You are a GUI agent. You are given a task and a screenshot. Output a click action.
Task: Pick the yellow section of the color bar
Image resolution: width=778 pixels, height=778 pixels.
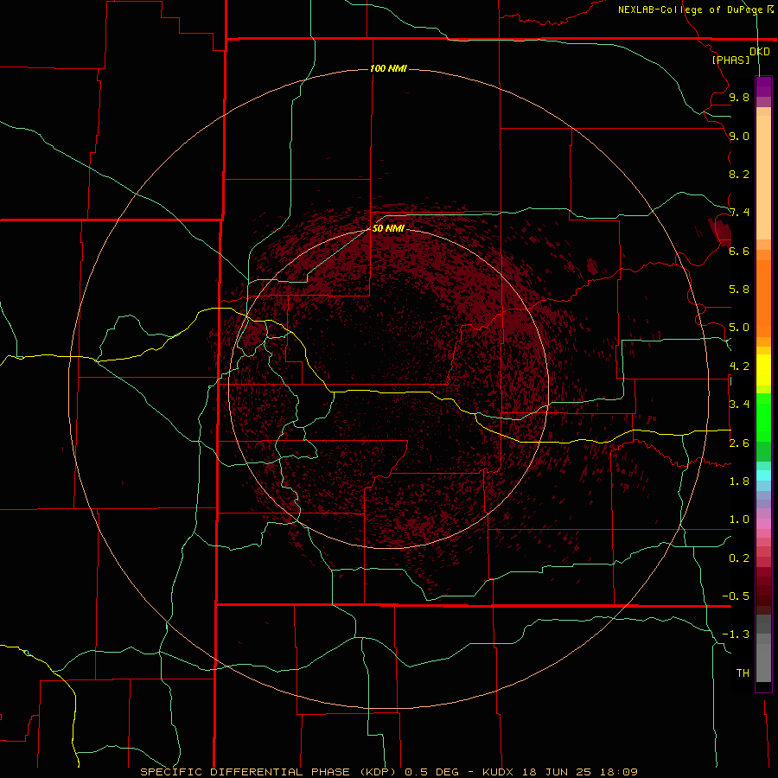(x=763, y=370)
